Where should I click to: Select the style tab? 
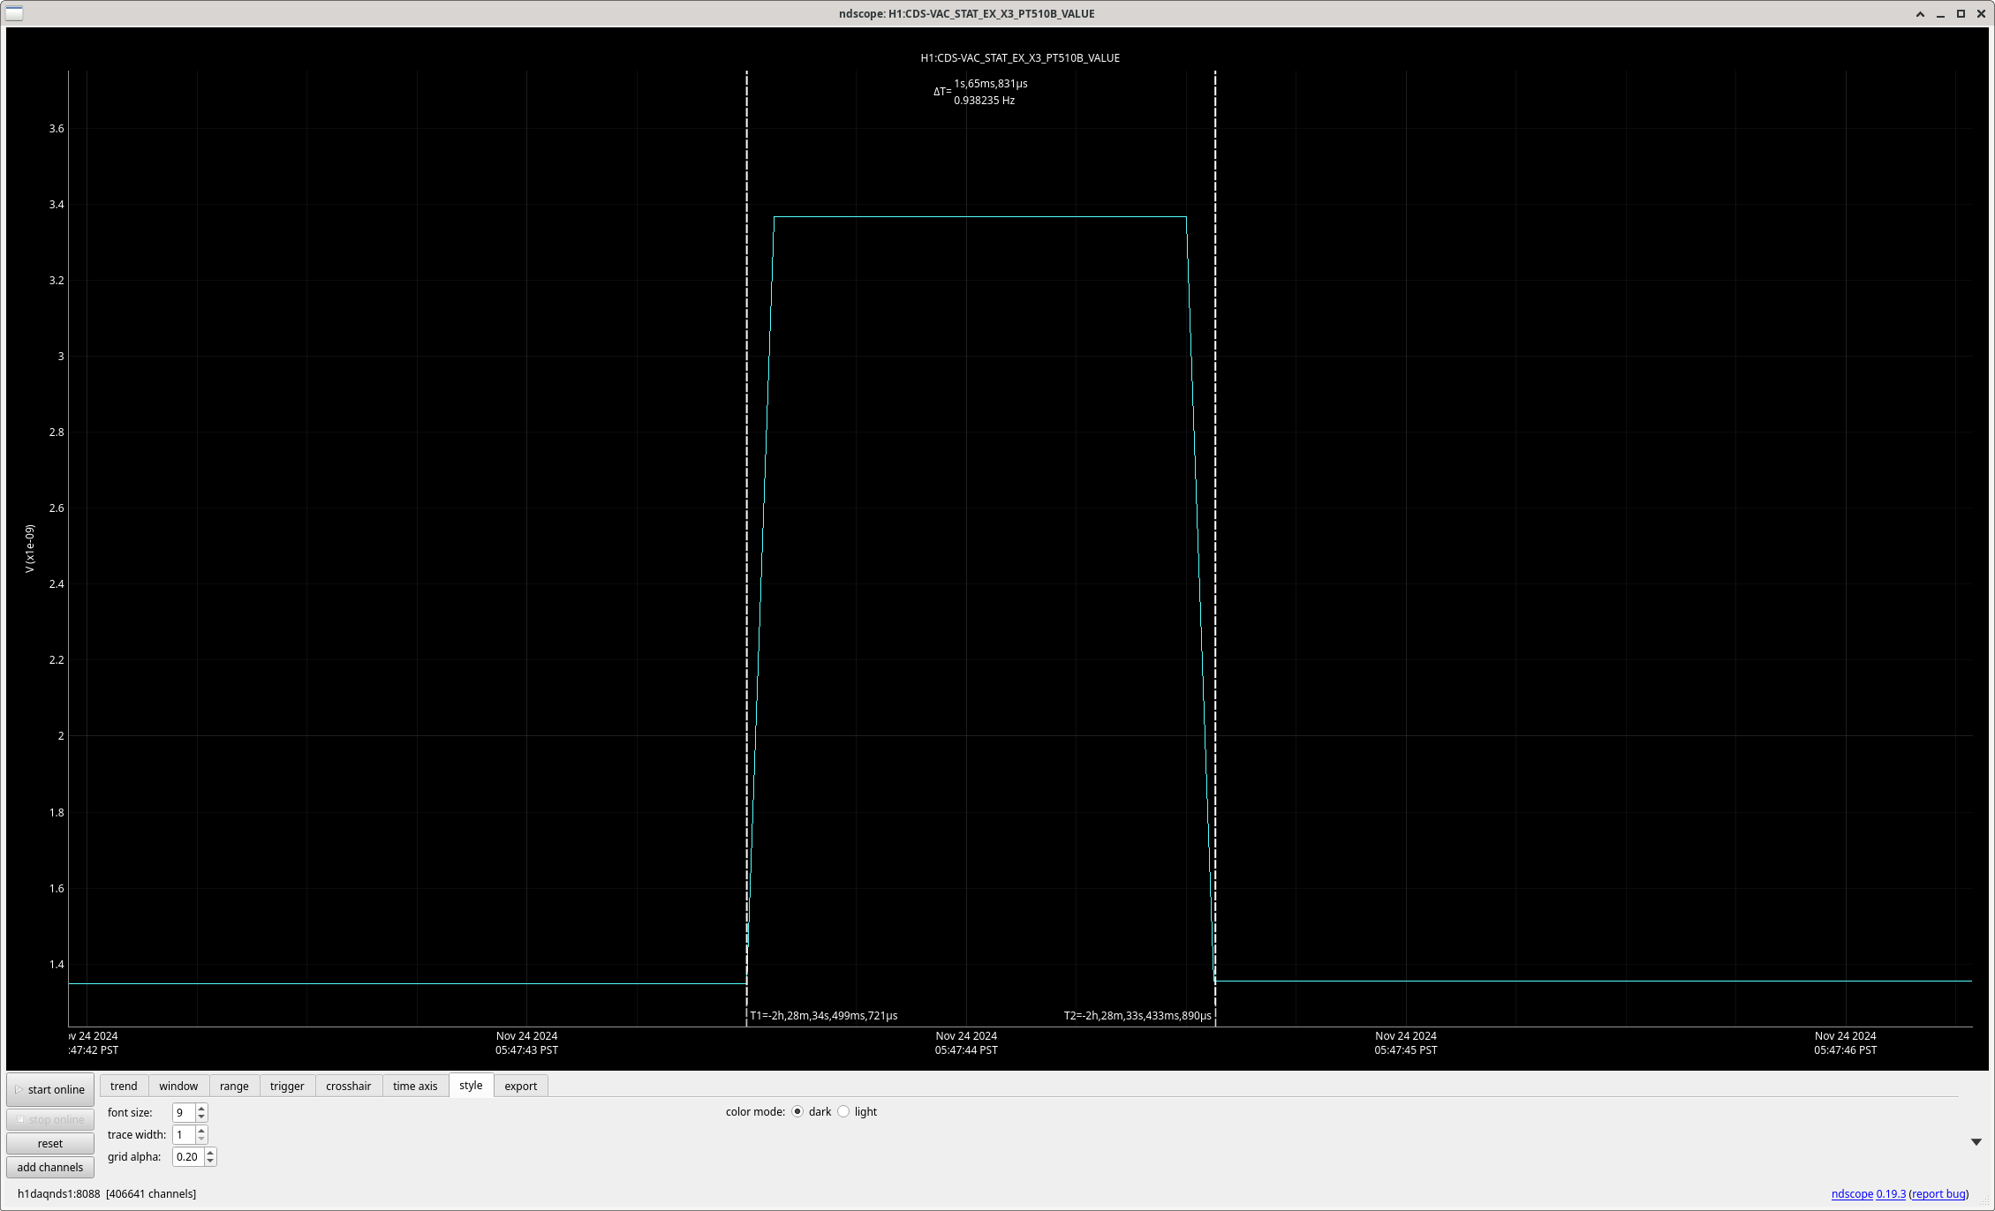[x=471, y=1085]
